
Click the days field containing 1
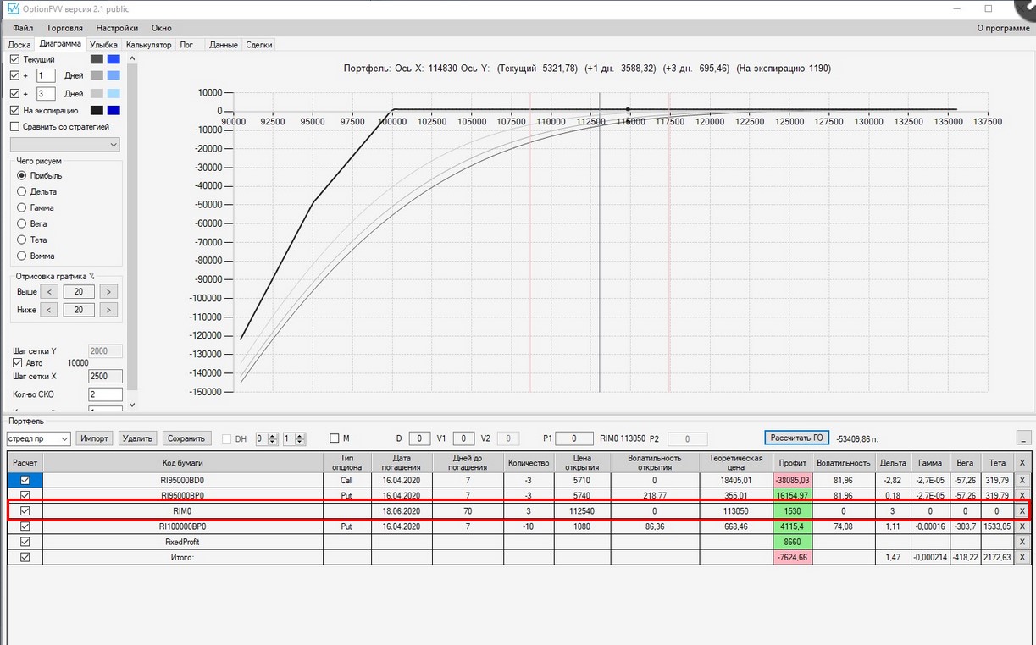[x=46, y=76]
